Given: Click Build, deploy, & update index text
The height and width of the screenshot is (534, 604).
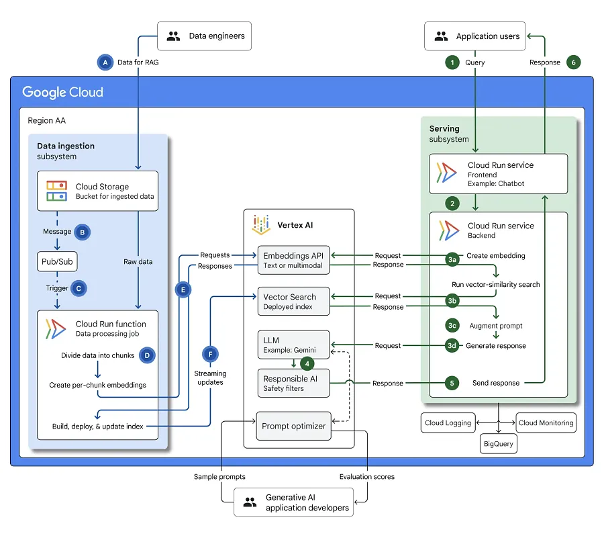Looking at the screenshot, I should [97, 426].
